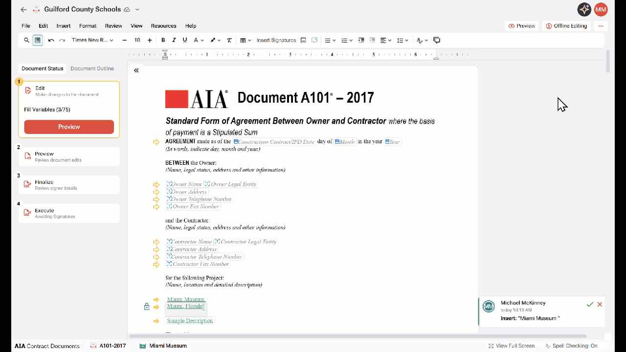Increase the font size with plus

[150, 41]
